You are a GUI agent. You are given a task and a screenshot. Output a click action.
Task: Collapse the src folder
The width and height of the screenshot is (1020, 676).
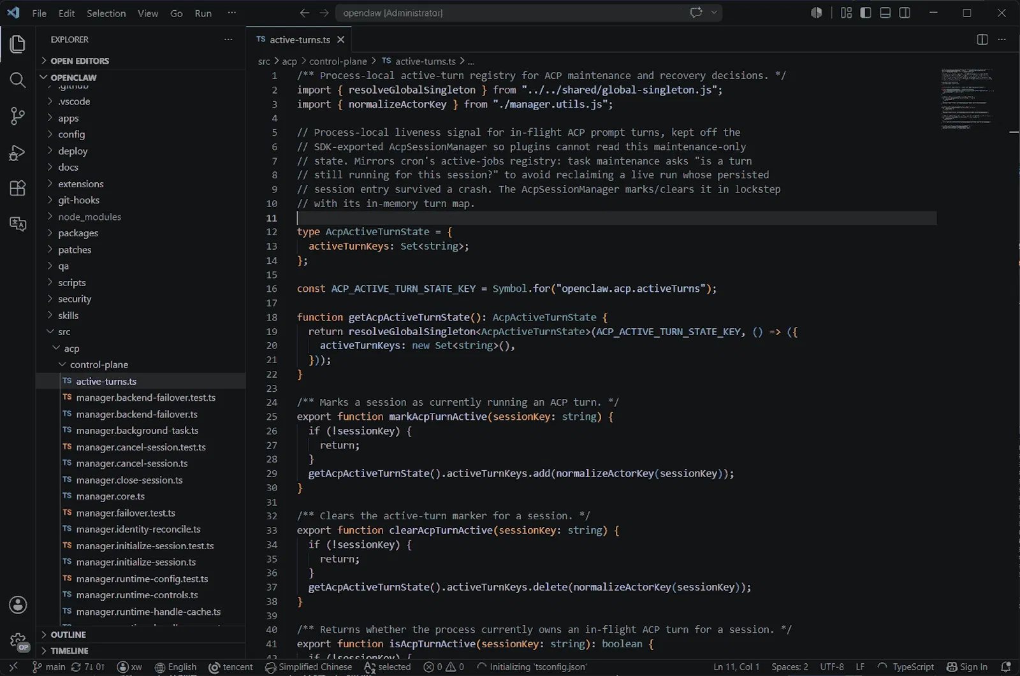point(141,332)
